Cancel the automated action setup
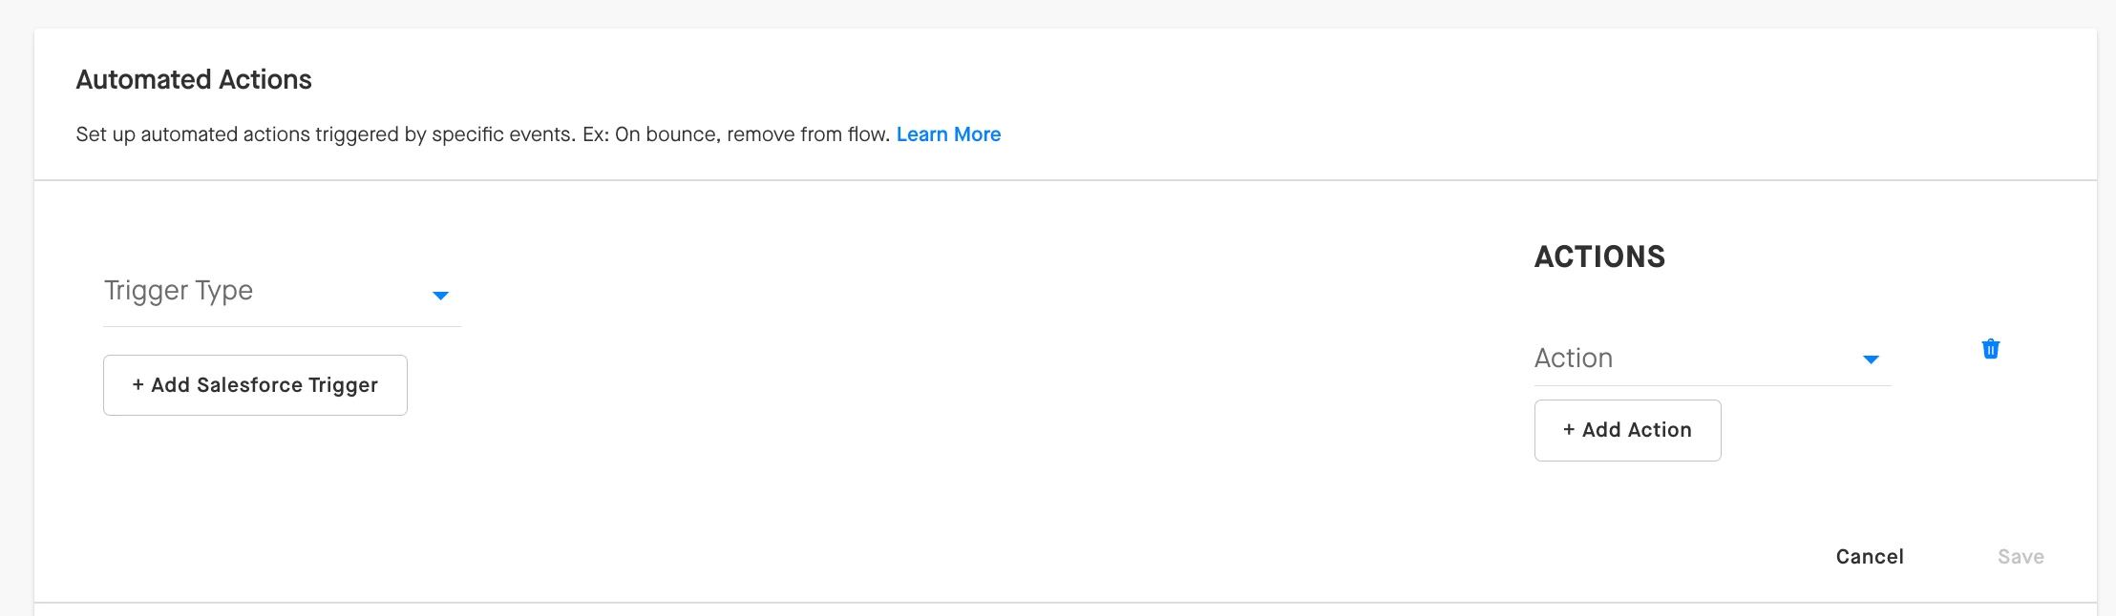The height and width of the screenshot is (616, 2116). pos(1870,557)
